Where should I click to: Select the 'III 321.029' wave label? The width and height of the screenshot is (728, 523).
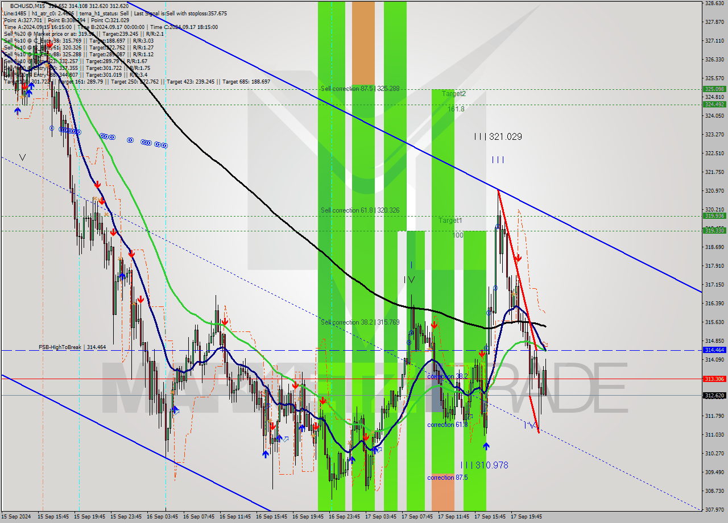click(x=498, y=137)
